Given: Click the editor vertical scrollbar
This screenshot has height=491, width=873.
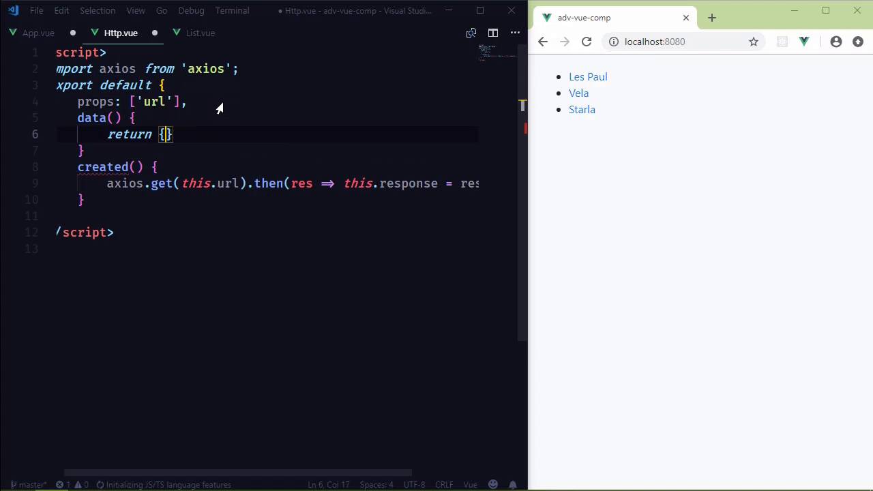Looking at the screenshot, I should (x=522, y=191).
